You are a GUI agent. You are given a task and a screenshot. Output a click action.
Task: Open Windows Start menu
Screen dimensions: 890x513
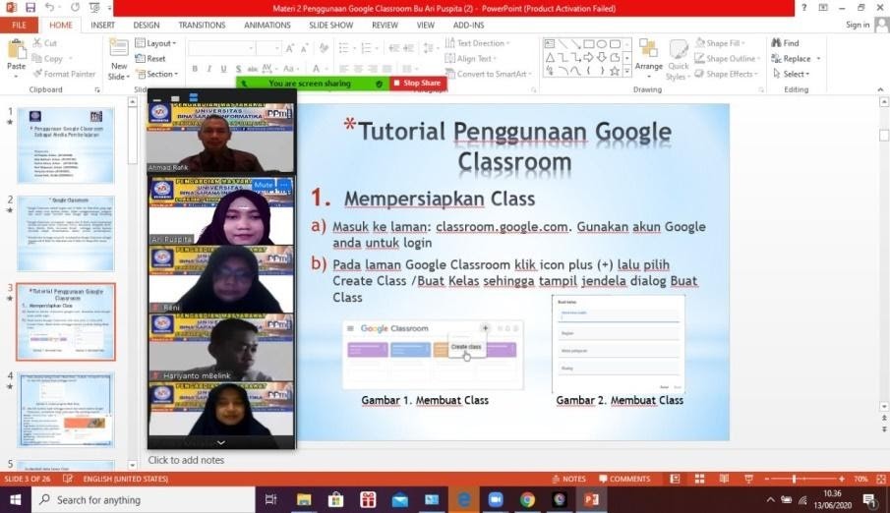point(16,499)
